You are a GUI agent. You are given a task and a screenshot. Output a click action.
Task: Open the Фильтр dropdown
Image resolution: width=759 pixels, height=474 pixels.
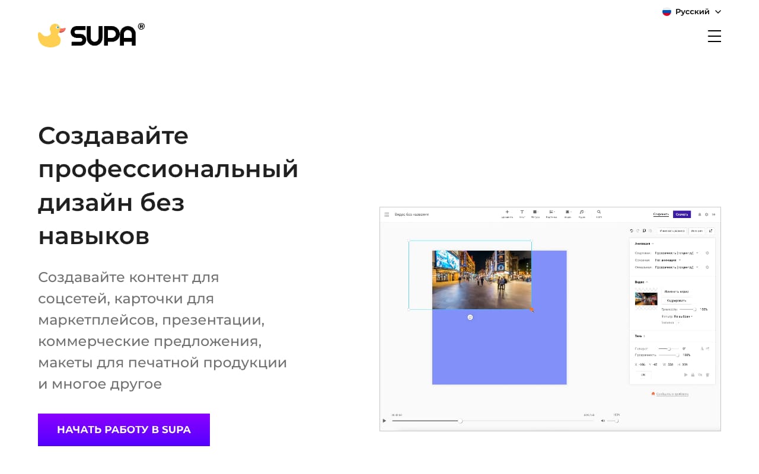point(683,316)
